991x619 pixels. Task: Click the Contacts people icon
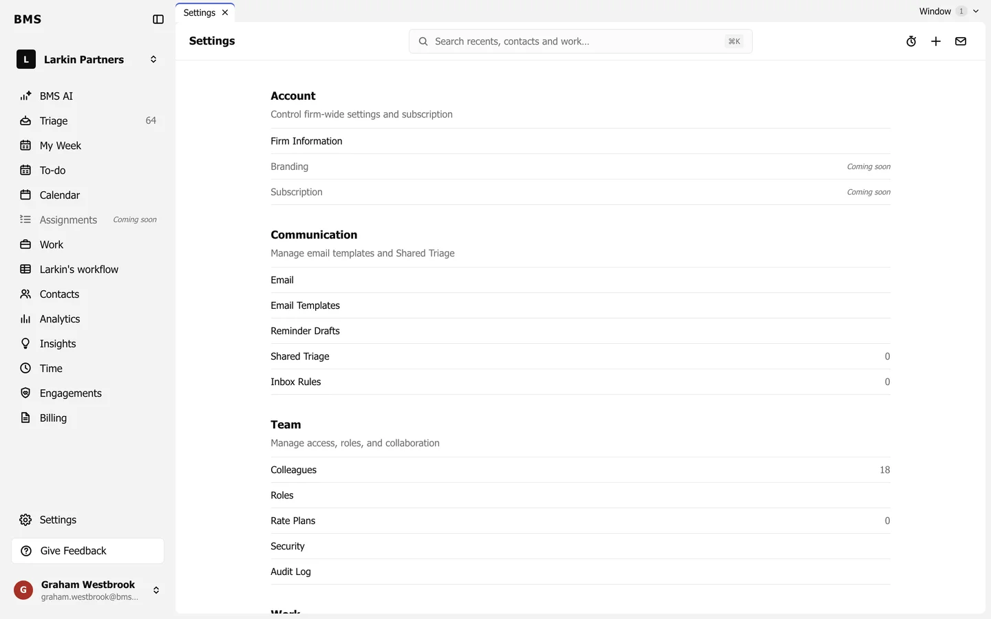click(25, 294)
